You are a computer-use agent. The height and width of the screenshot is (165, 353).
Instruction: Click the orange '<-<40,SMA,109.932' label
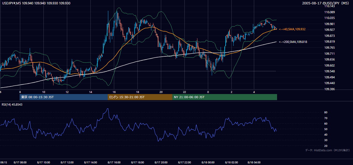tap(292, 29)
